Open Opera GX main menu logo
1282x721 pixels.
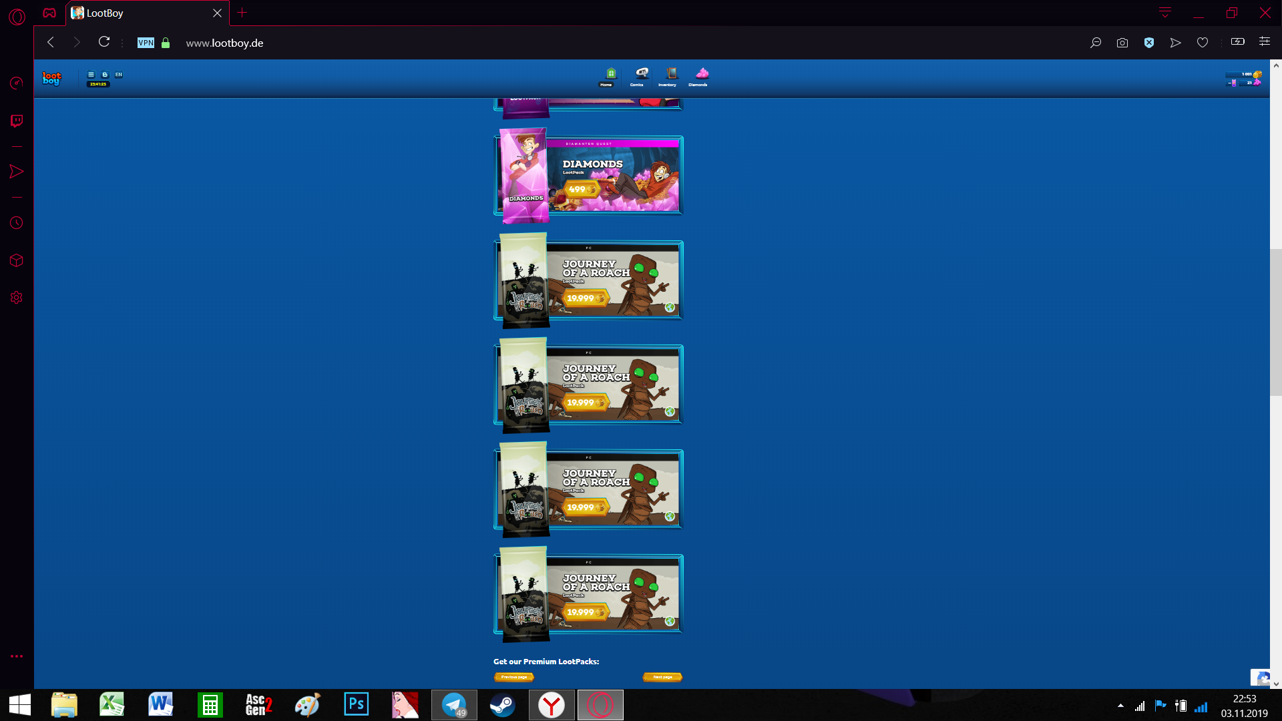pos(17,16)
